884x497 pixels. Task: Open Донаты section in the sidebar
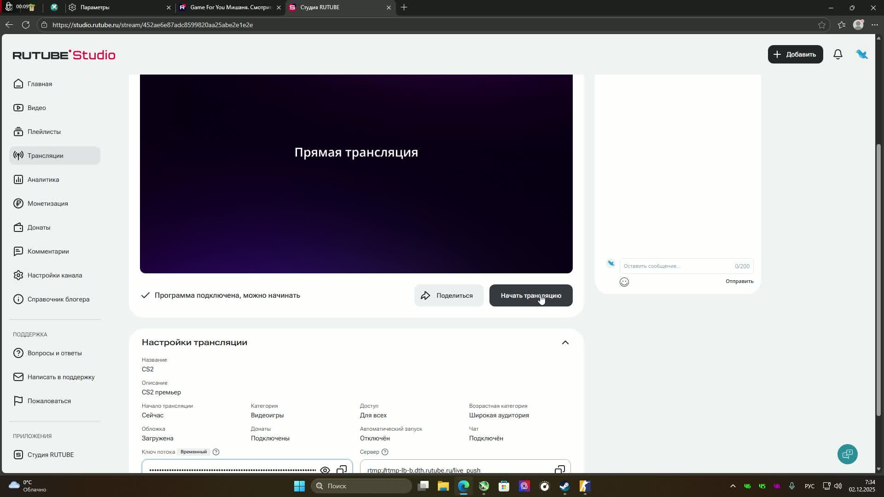point(39,227)
